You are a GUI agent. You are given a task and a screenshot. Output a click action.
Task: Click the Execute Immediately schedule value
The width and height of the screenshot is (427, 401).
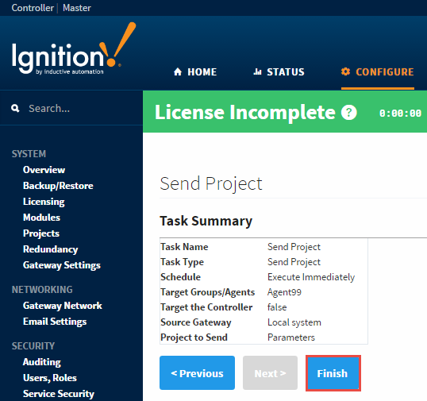click(x=311, y=277)
